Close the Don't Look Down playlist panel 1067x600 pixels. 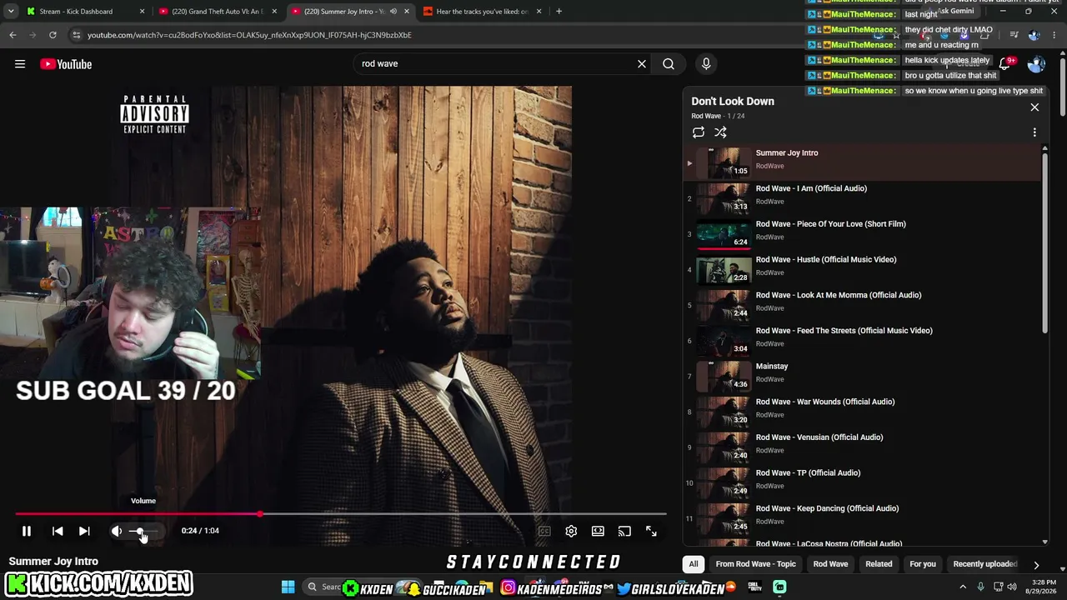click(1034, 107)
